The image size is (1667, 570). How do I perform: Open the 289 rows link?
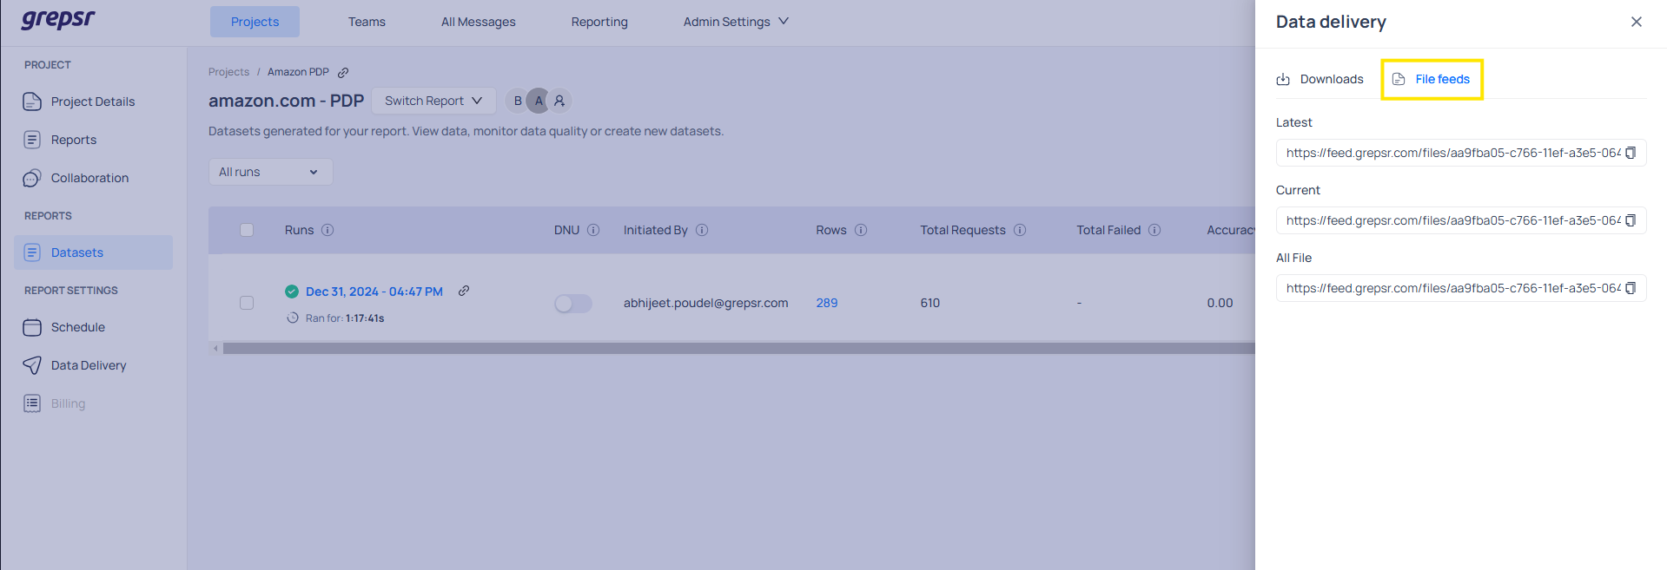point(826,303)
